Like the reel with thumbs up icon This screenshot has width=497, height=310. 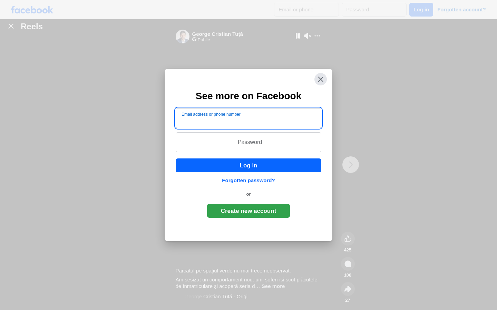(348, 239)
